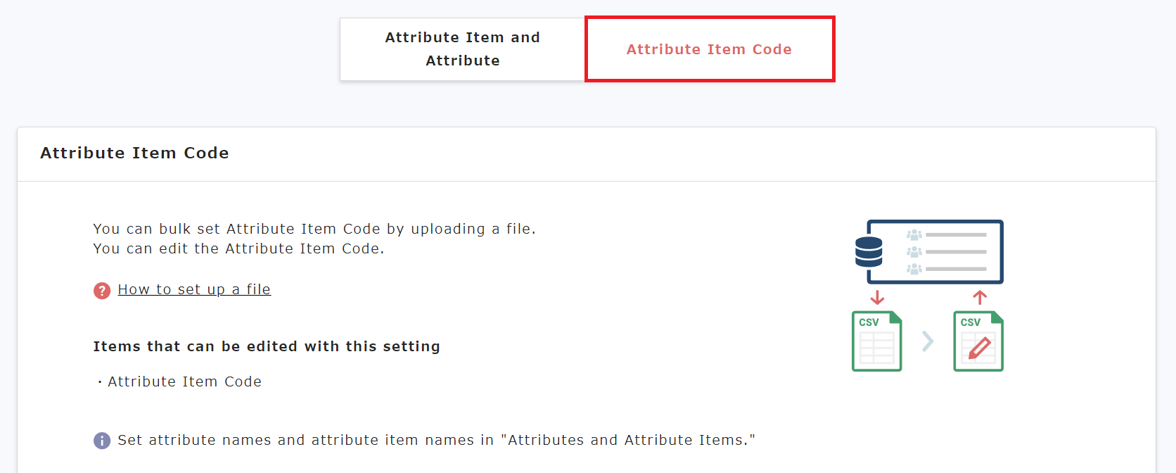Click the 'You can bulk set' description line
The height and width of the screenshot is (473, 1176).
314,229
